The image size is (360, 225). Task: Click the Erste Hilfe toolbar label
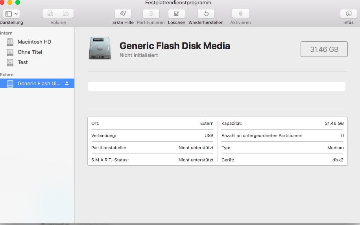point(123,22)
